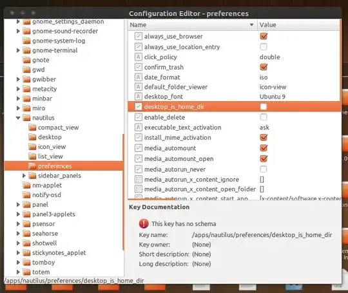Select the gnote folder icon
Screen dimensions: 348x293
click(26, 60)
